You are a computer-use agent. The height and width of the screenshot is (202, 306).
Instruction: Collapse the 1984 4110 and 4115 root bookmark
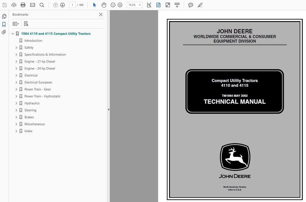click(x=13, y=34)
